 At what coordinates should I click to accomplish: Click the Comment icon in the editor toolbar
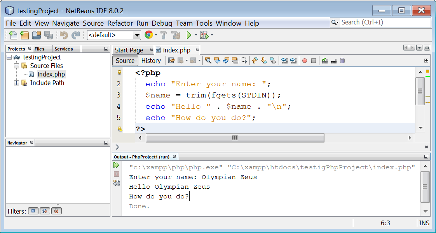coord(334,61)
